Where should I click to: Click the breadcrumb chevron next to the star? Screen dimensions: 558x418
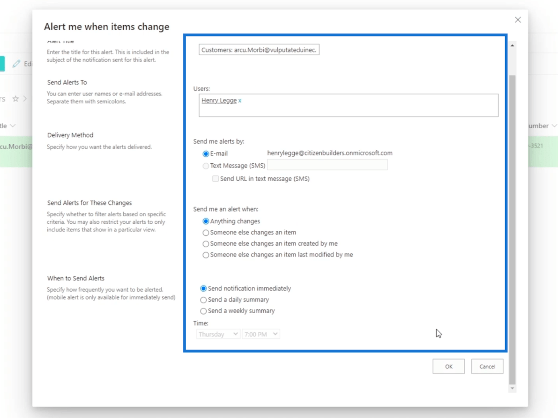25,99
